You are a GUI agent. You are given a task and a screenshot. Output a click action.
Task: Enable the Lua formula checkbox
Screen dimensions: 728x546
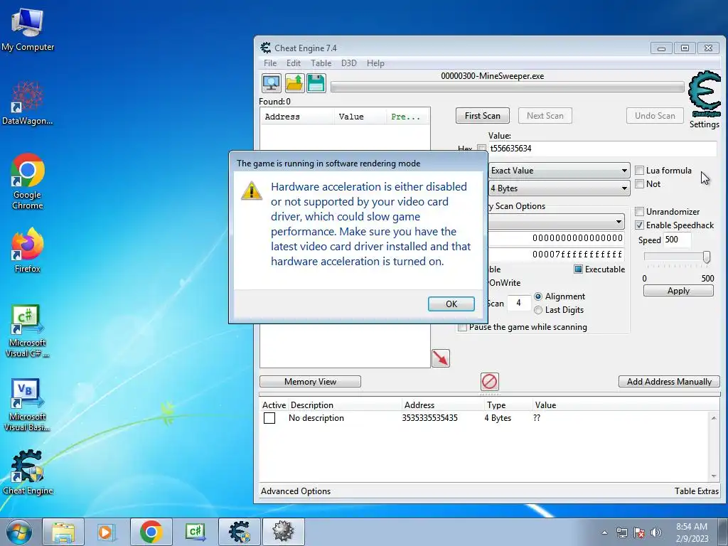(x=639, y=171)
